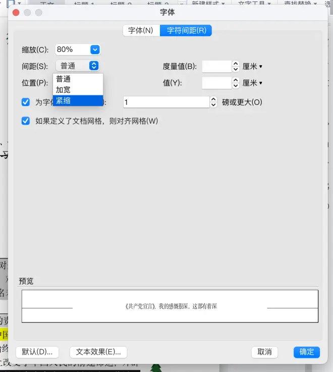Image resolution: width=333 pixels, height=372 pixels.
Task: Click the 度量值(B) input field
Action: point(217,67)
